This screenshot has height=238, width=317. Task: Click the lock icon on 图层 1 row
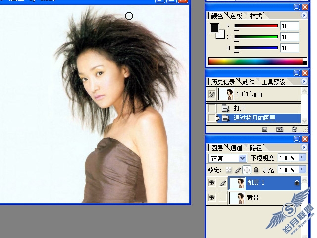pyautogui.click(x=297, y=183)
